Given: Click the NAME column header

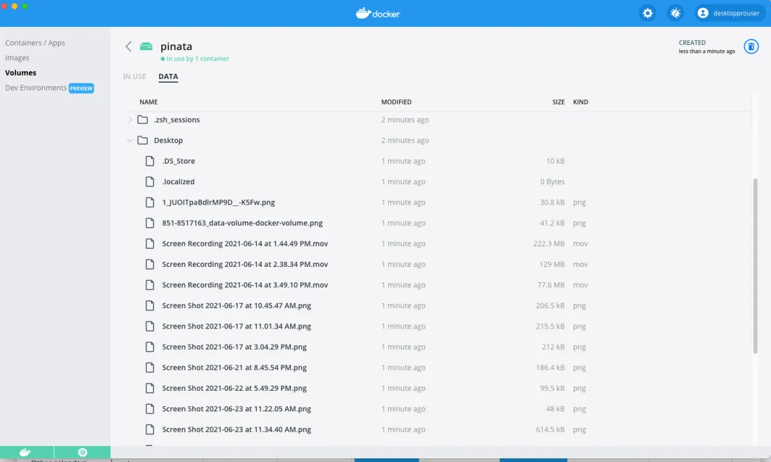Looking at the screenshot, I should [x=148, y=102].
